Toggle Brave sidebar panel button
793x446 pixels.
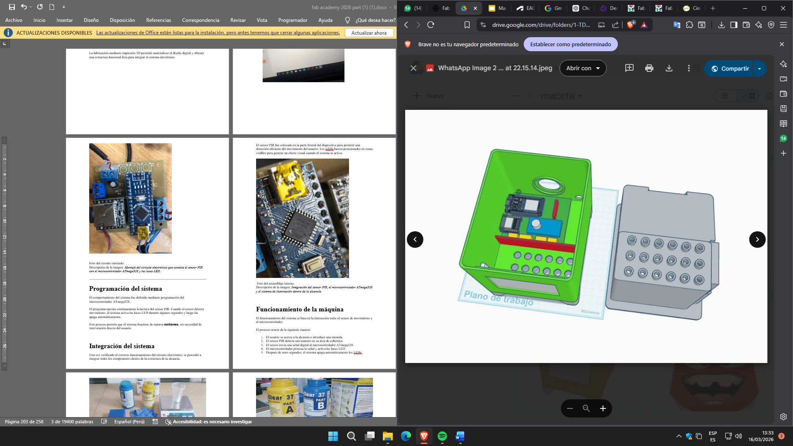734,25
